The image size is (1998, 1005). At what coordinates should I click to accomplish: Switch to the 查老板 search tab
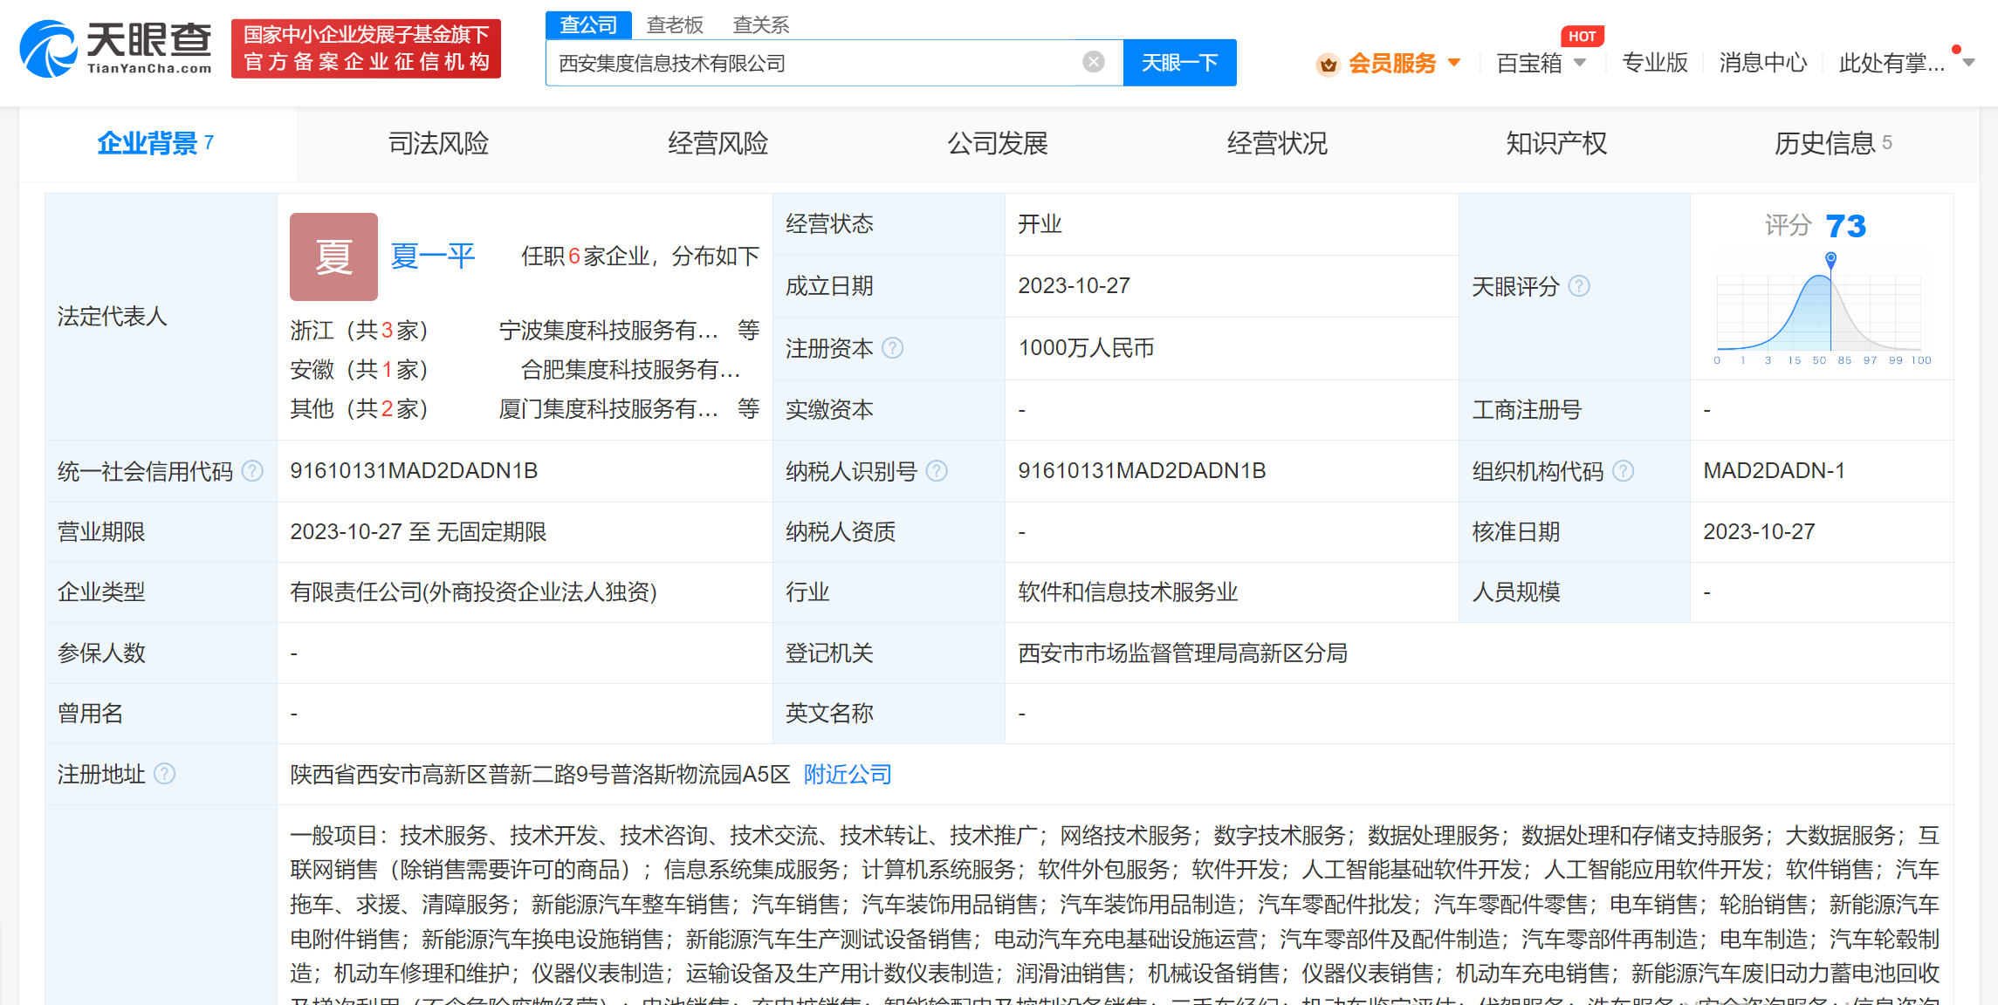(675, 24)
